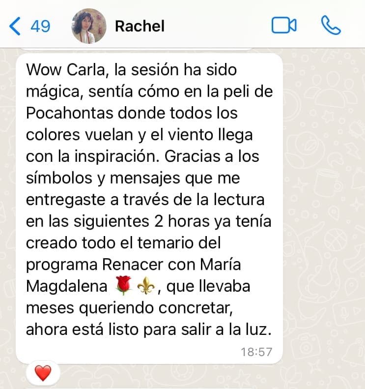Tap the word Pocahontas in the message
This screenshot has width=365, height=389.
pyautogui.click(x=70, y=113)
